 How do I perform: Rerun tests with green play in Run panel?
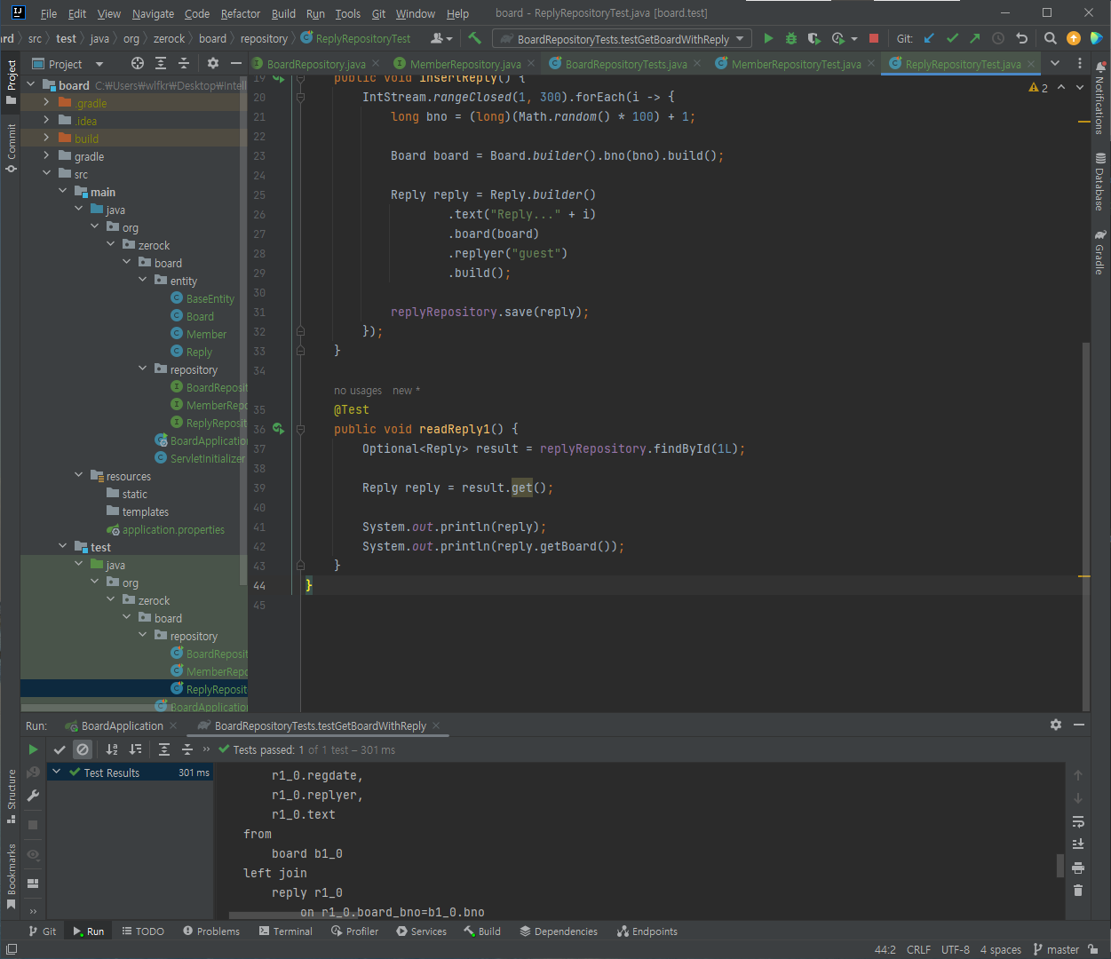click(33, 749)
